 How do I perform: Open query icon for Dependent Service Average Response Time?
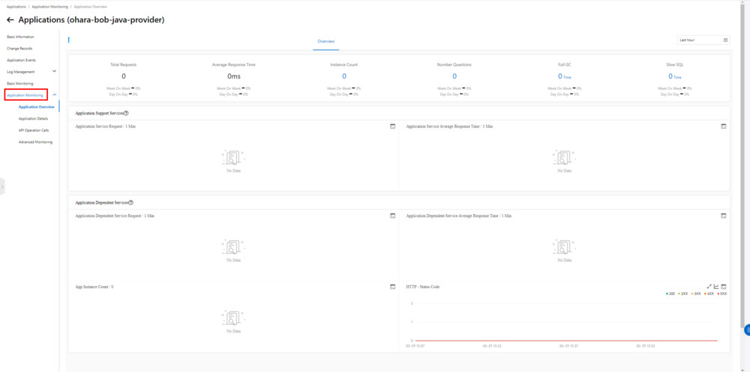(724, 216)
